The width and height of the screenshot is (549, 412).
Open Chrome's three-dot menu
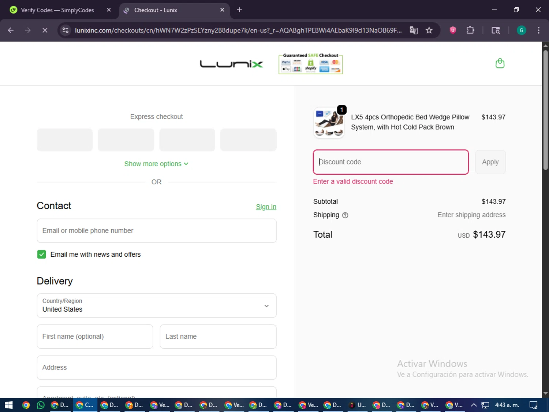tap(538, 30)
